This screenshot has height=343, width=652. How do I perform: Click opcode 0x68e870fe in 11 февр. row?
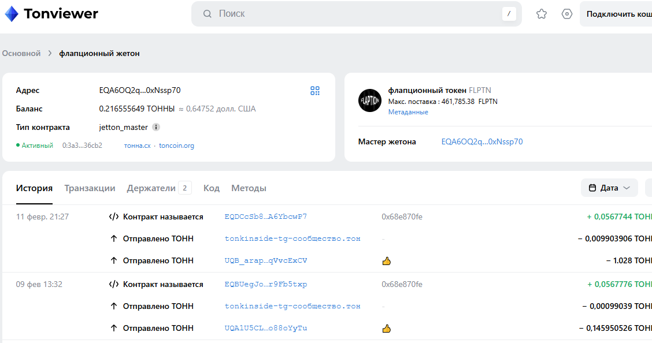[402, 217]
